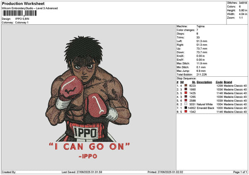Select the "Code" column header

tap(219, 82)
